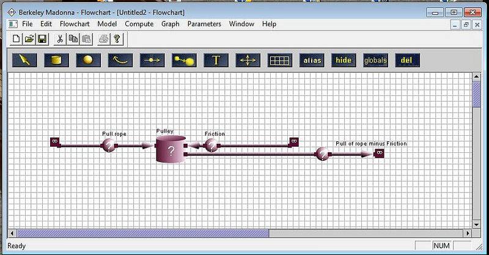Click the Save disk icon
Screen dimensions: 489x255
point(42,39)
